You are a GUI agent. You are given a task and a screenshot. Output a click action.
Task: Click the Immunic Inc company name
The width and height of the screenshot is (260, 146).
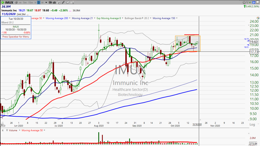point(9,11)
